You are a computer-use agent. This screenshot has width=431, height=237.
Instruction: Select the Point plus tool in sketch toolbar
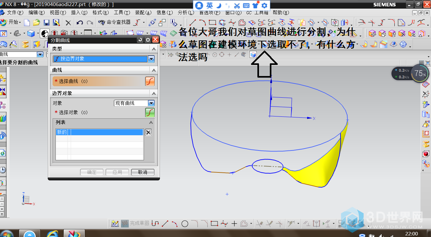[234, 224]
